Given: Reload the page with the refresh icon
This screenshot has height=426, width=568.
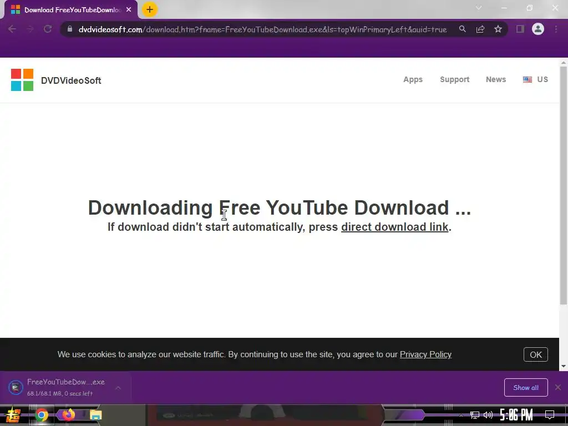Looking at the screenshot, I should click(x=48, y=29).
